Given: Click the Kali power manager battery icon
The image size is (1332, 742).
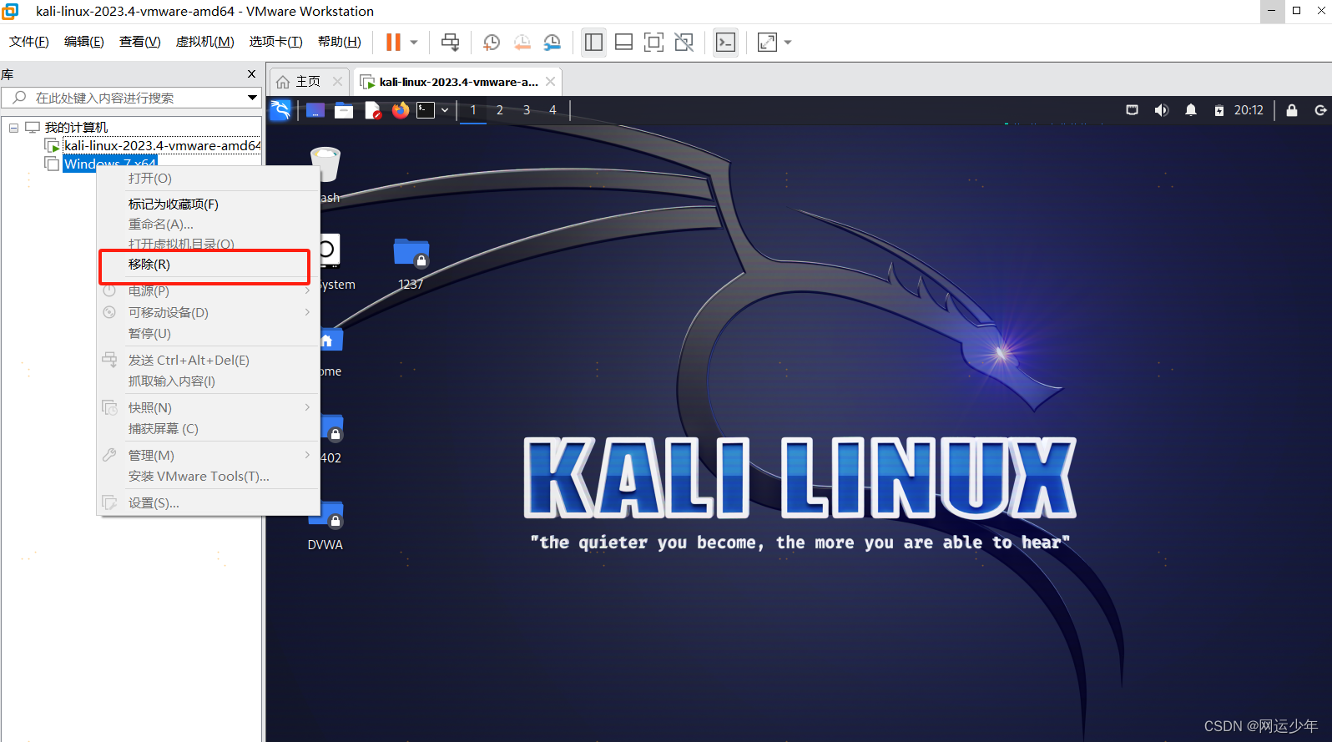Looking at the screenshot, I should (x=1219, y=110).
